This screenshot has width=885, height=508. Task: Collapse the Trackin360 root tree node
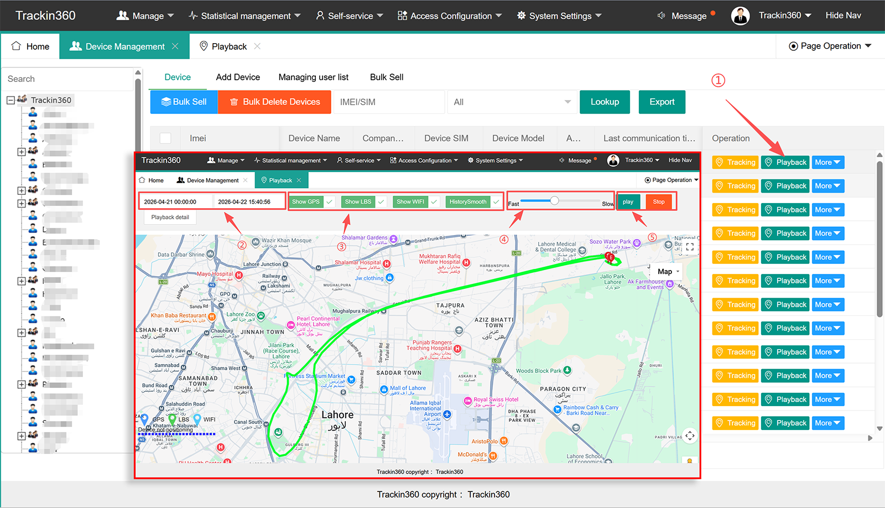[x=11, y=100]
